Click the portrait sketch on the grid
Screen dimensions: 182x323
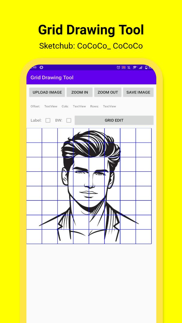[89, 185]
